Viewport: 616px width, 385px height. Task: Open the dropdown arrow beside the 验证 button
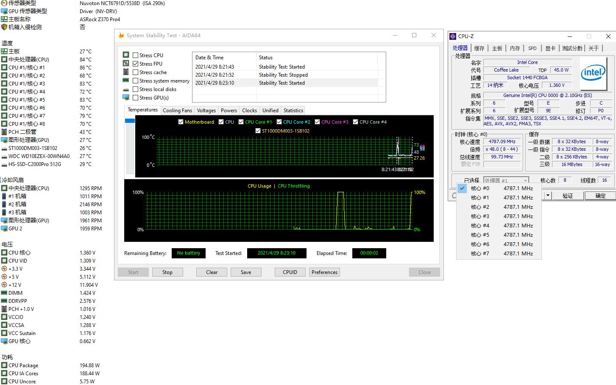pos(547,195)
